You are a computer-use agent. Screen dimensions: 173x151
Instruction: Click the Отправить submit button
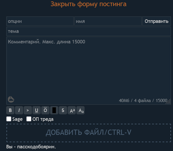point(156,21)
